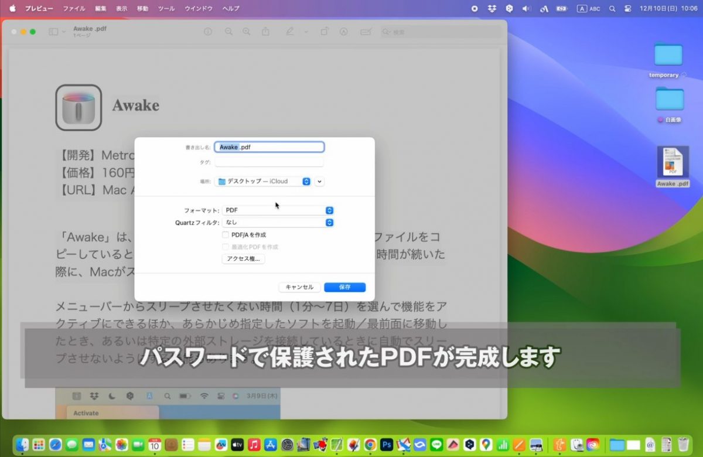Open the ツール menu

pos(166,9)
